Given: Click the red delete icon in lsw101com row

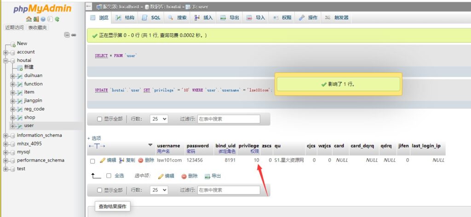Looking at the screenshot, I should click(x=141, y=161).
